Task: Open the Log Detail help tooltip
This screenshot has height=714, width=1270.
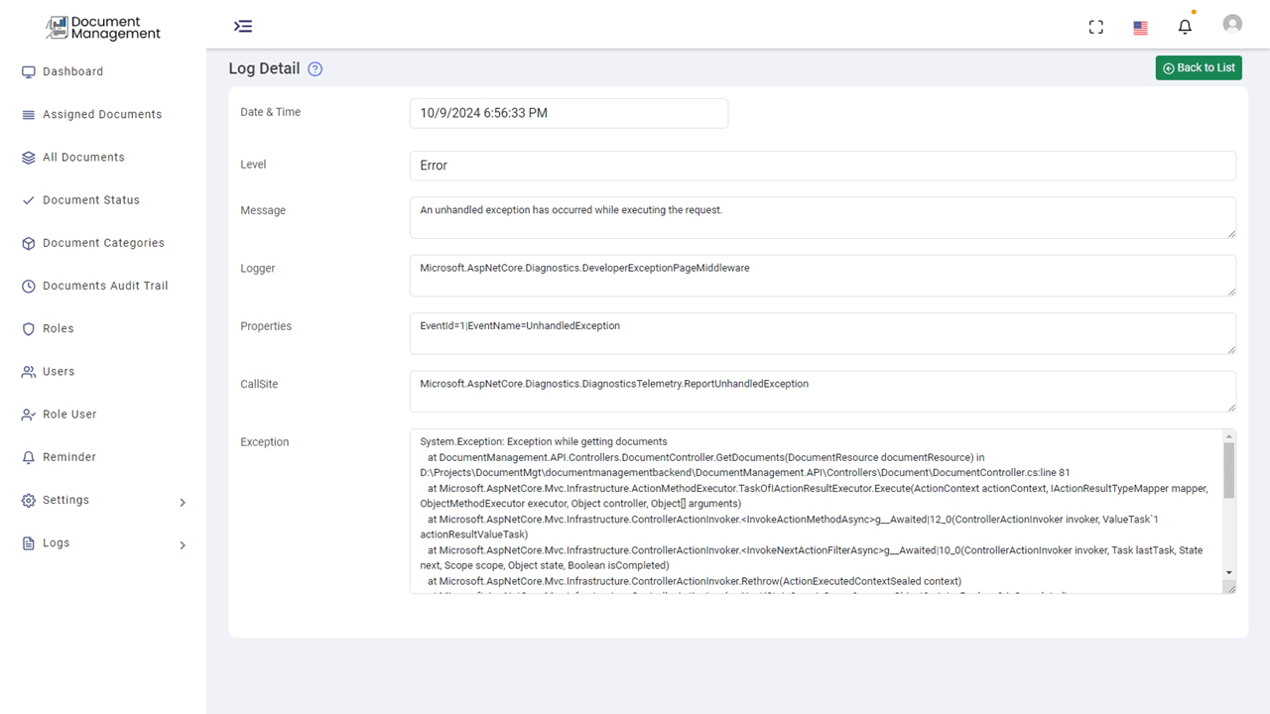Action: [315, 68]
